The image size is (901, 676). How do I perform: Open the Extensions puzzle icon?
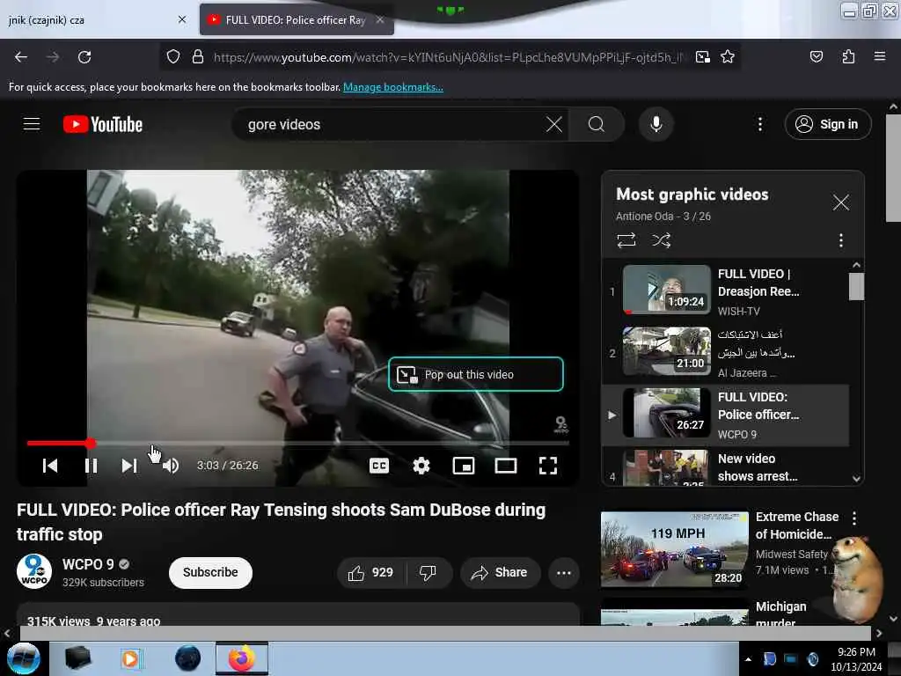848,57
